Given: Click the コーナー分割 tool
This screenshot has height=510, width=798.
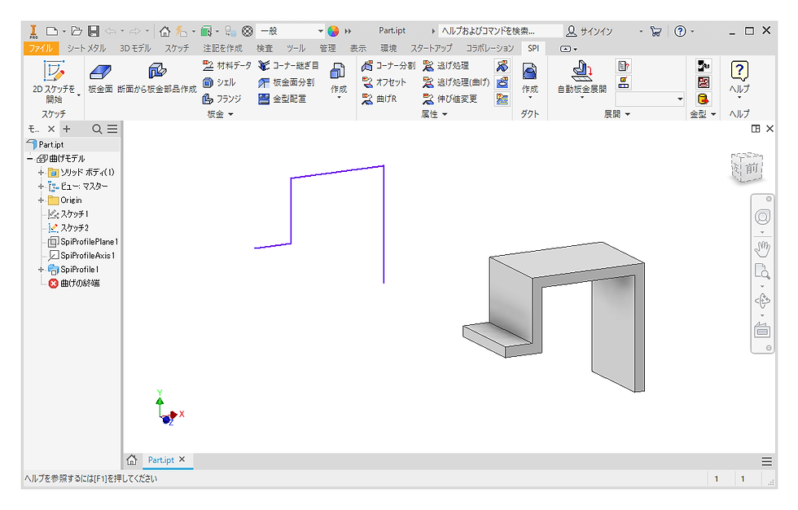Looking at the screenshot, I should tap(388, 66).
